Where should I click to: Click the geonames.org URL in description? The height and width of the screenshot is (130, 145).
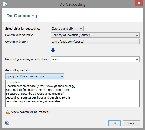(56, 86)
